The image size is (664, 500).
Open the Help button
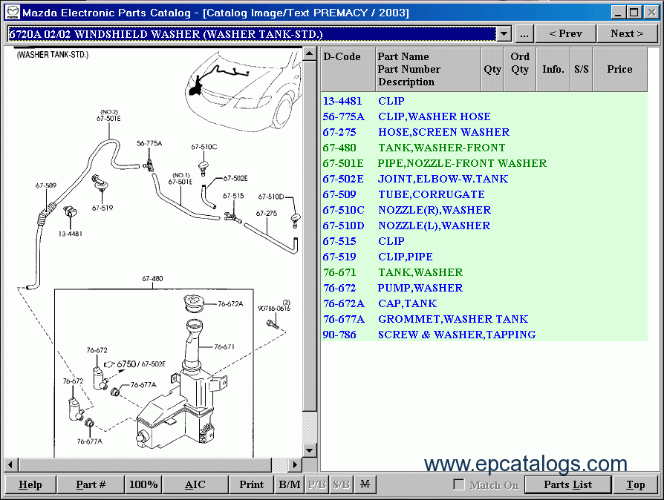coord(30,484)
